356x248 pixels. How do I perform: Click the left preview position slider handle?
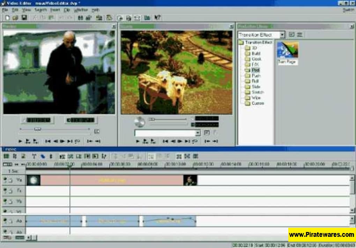37,129
